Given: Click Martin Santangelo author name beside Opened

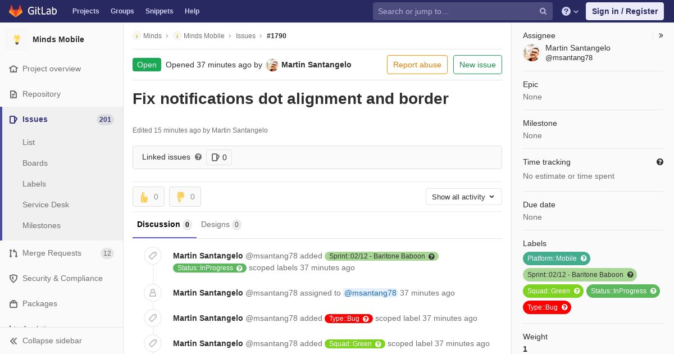Looking at the screenshot, I should [316, 65].
